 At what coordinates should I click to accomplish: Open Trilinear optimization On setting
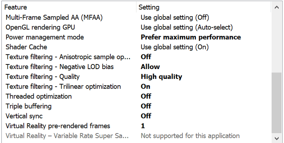click(146, 86)
